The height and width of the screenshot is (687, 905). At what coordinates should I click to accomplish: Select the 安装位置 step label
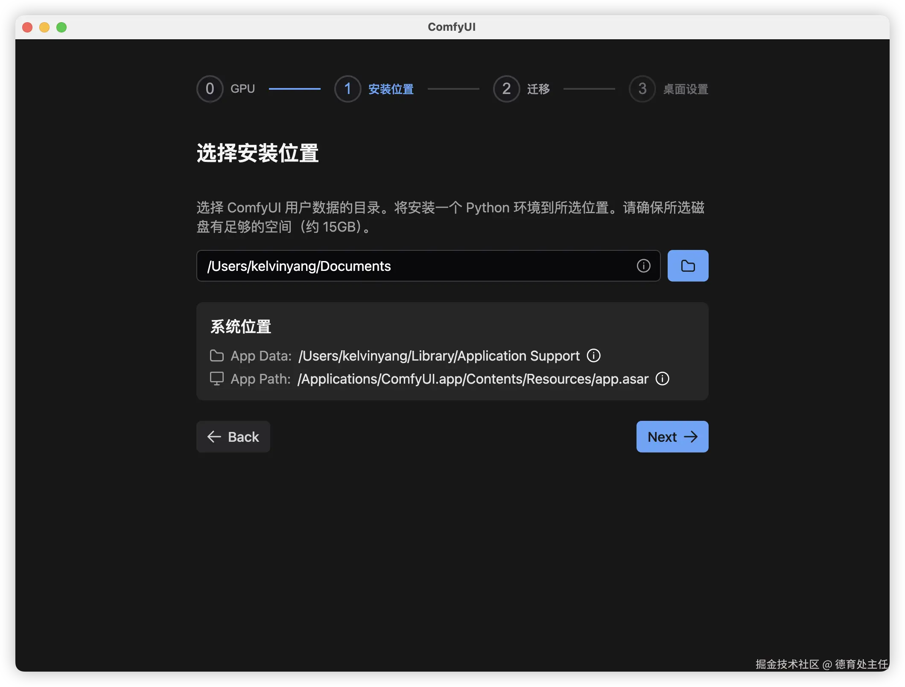(x=391, y=89)
